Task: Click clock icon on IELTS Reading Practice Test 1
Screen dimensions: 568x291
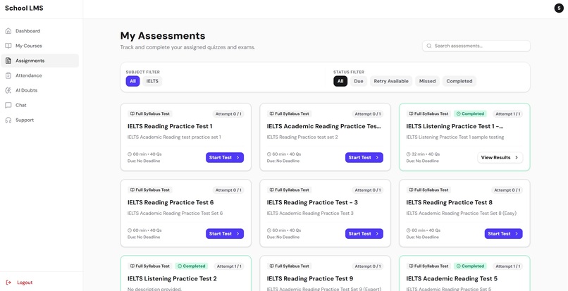Action: (130, 154)
